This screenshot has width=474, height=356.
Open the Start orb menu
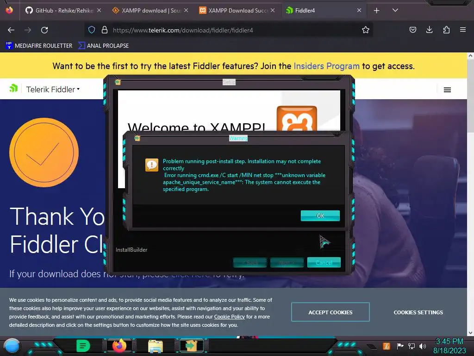click(12, 346)
